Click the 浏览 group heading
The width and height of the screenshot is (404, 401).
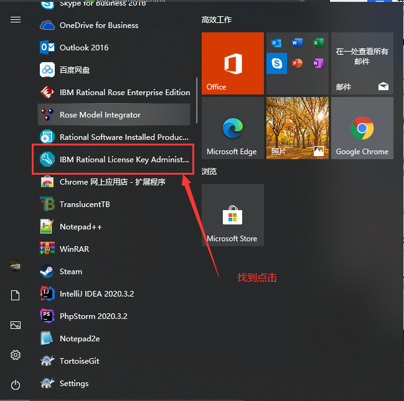[x=209, y=172]
